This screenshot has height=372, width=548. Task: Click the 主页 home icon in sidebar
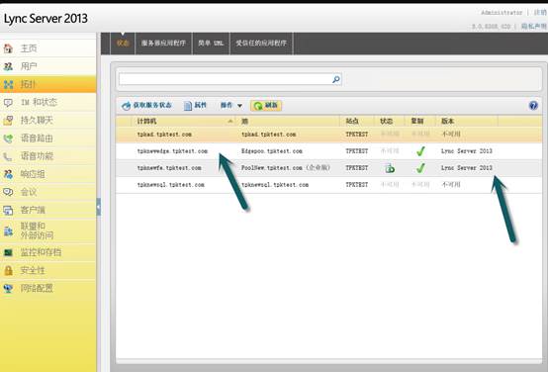click(x=8, y=48)
